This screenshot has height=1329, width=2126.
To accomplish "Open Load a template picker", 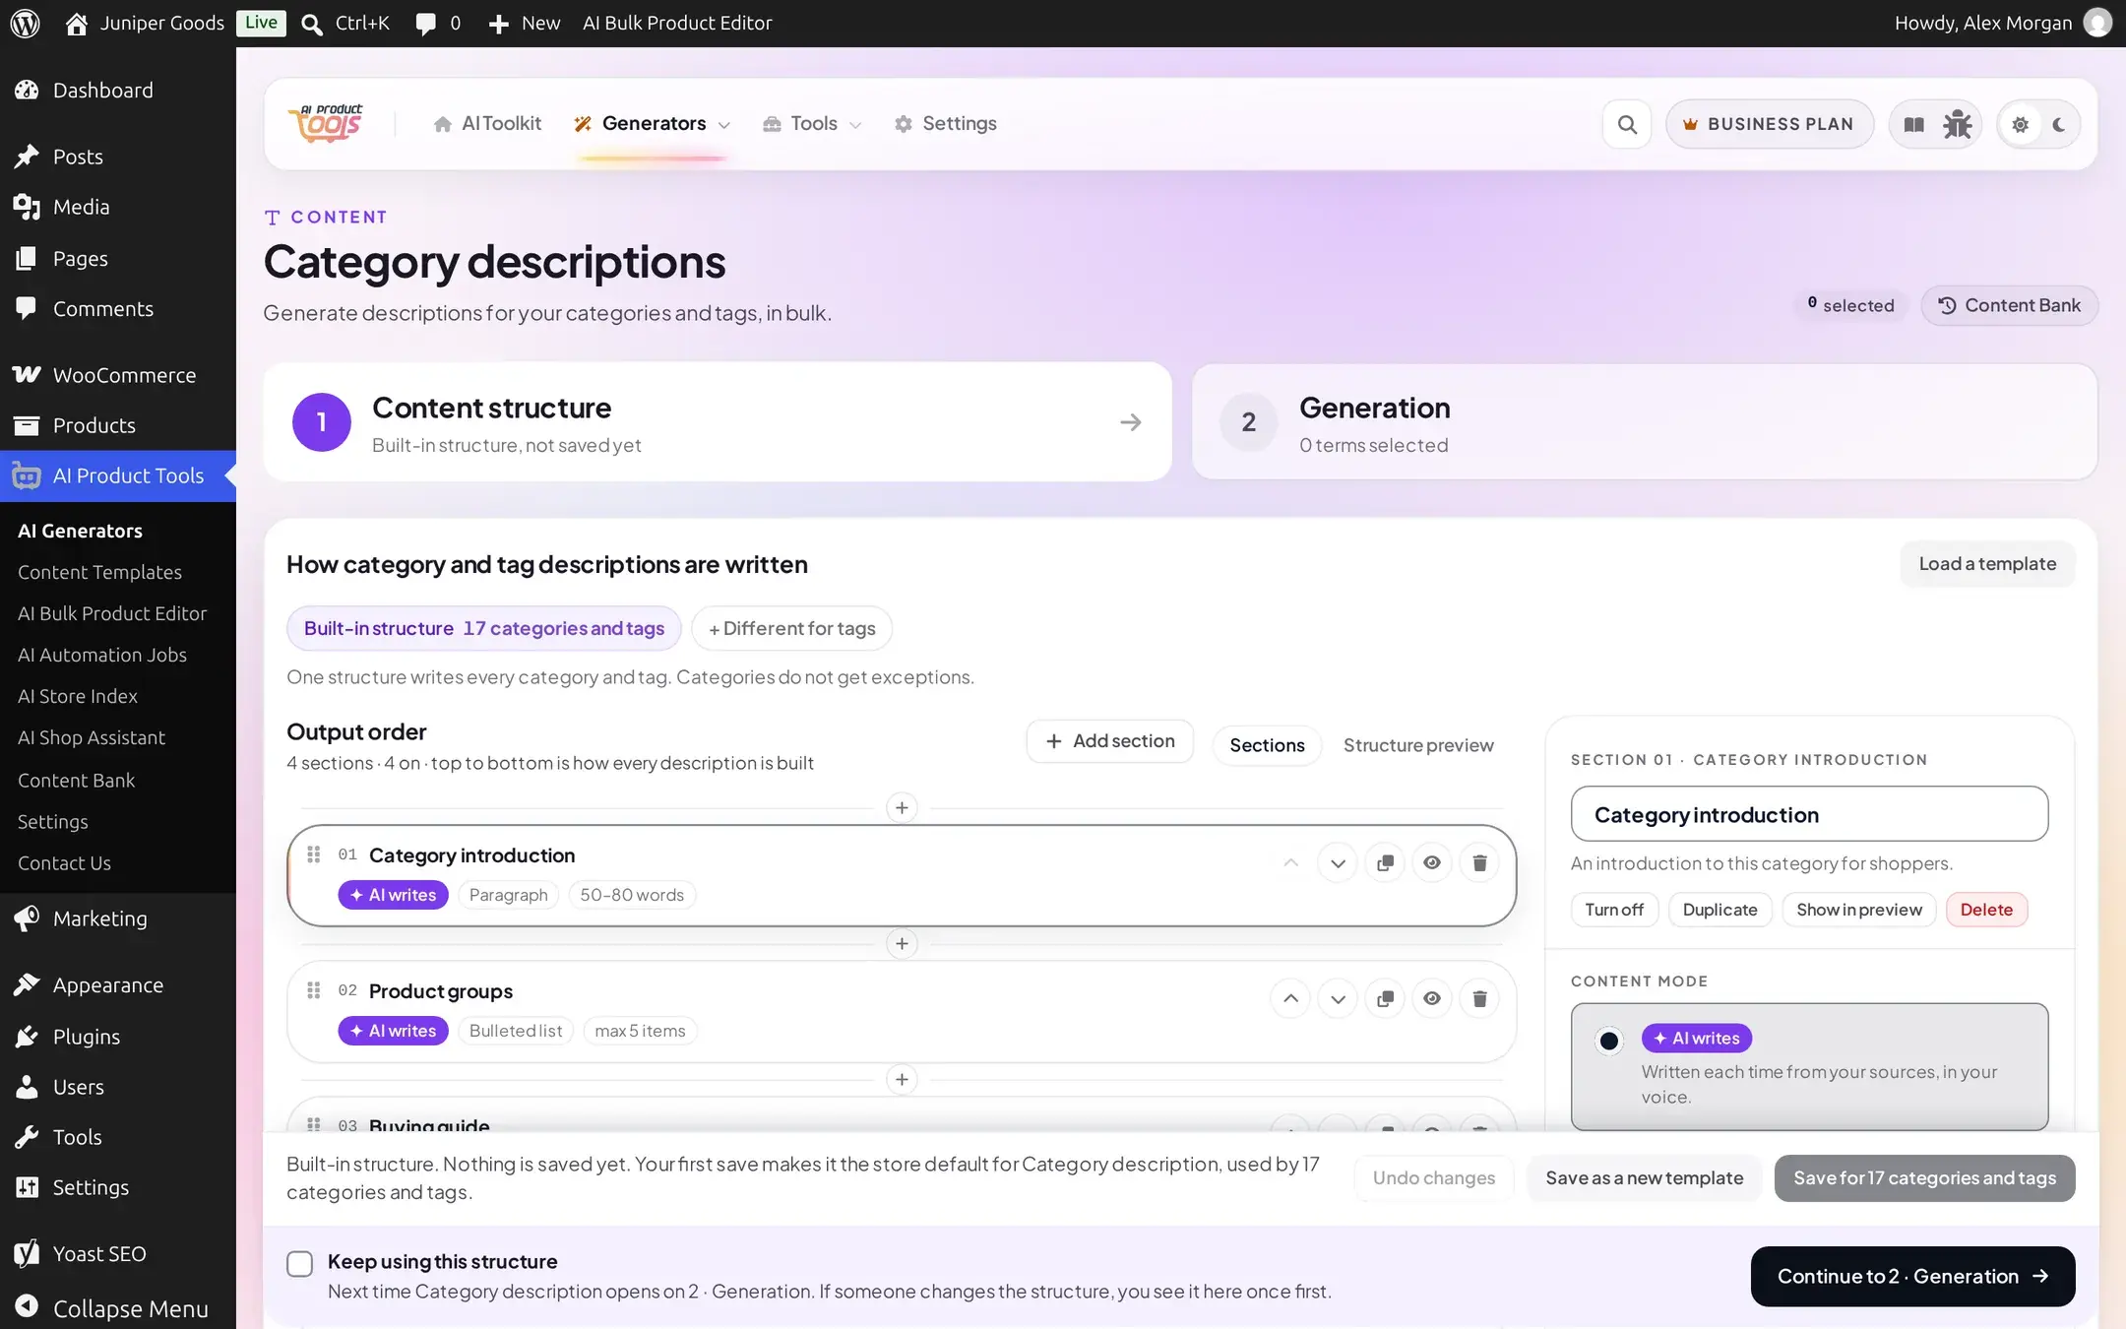I will [1987, 564].
